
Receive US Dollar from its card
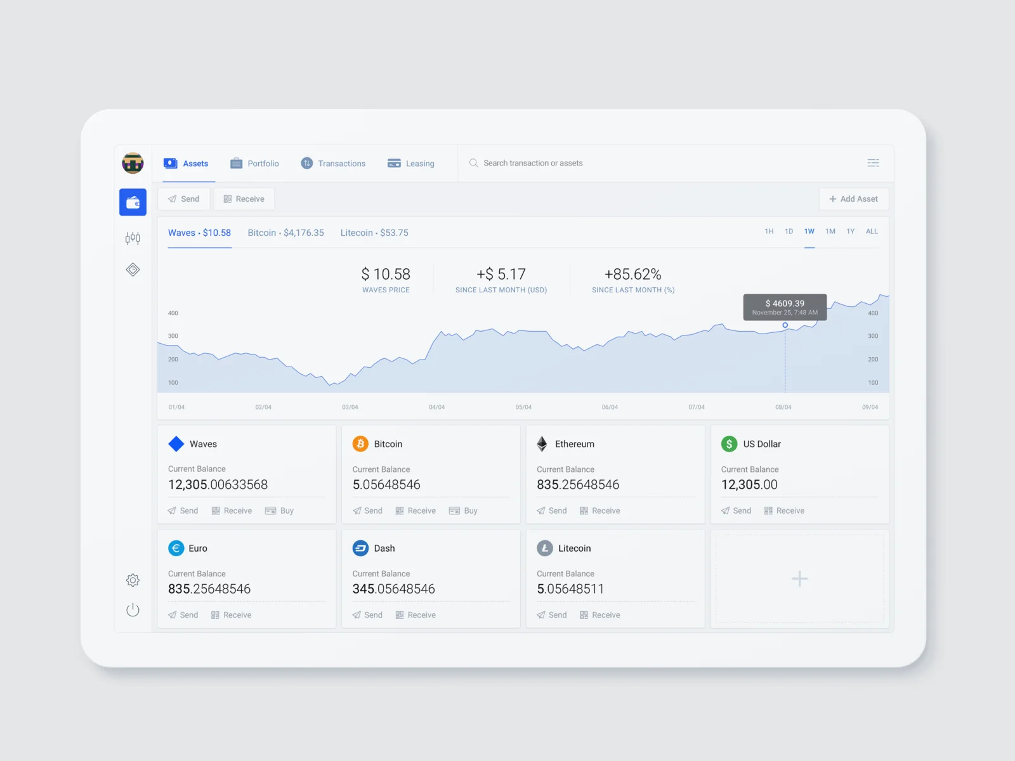click(784, 511)
